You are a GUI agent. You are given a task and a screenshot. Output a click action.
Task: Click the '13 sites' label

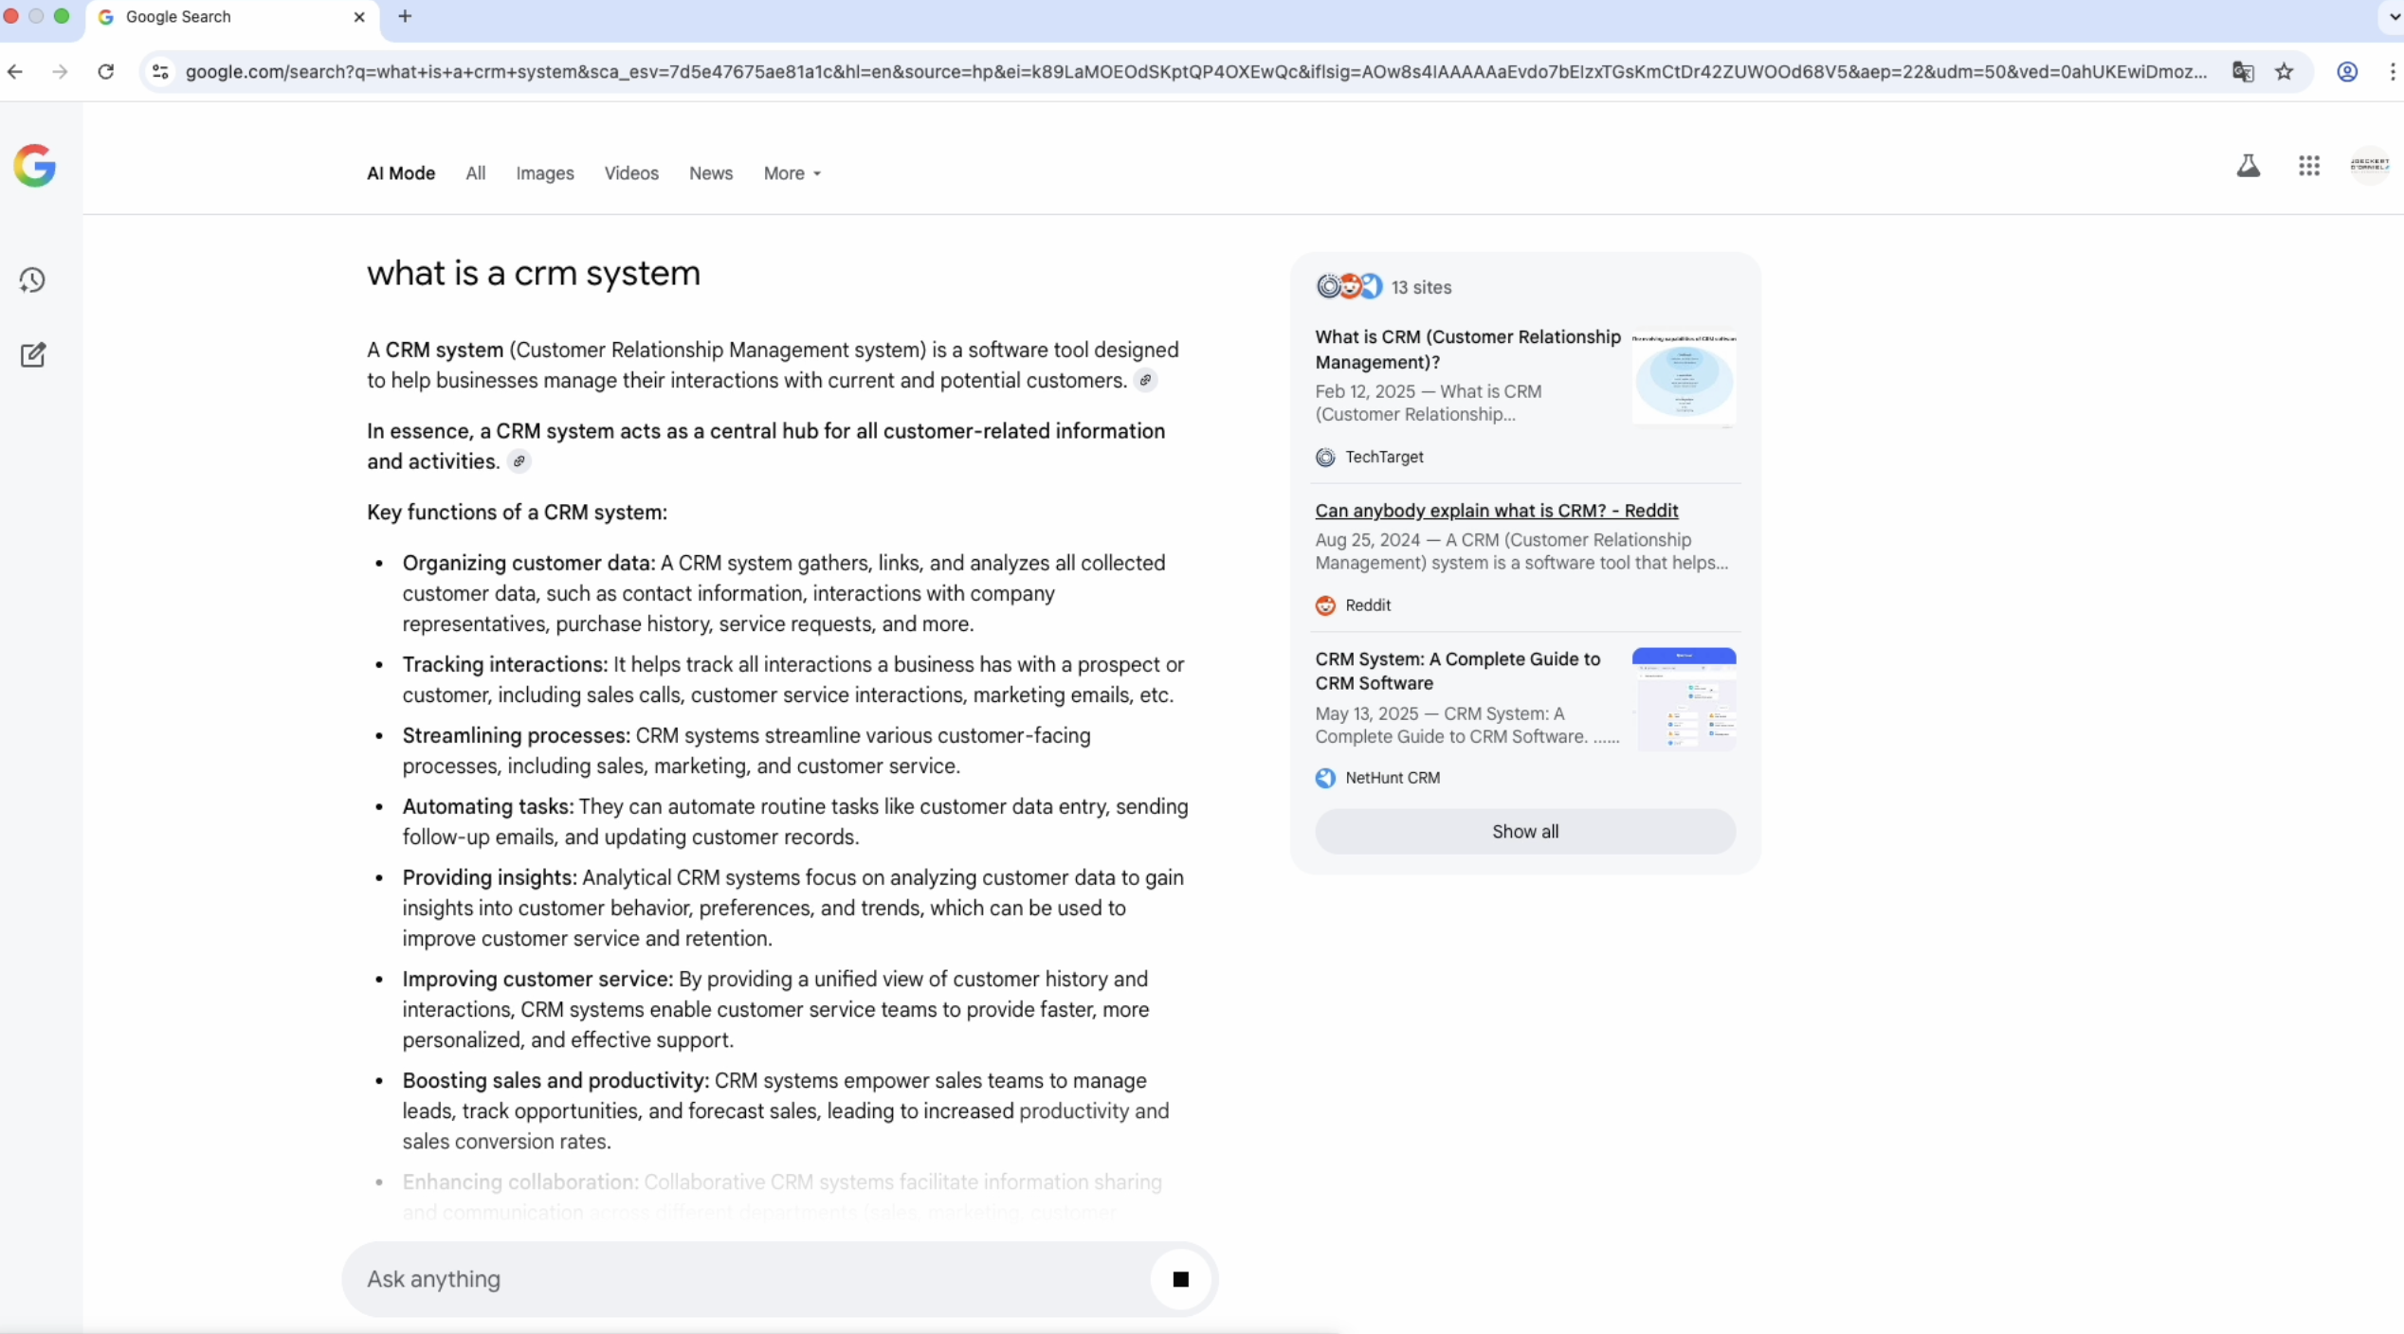1421,287
